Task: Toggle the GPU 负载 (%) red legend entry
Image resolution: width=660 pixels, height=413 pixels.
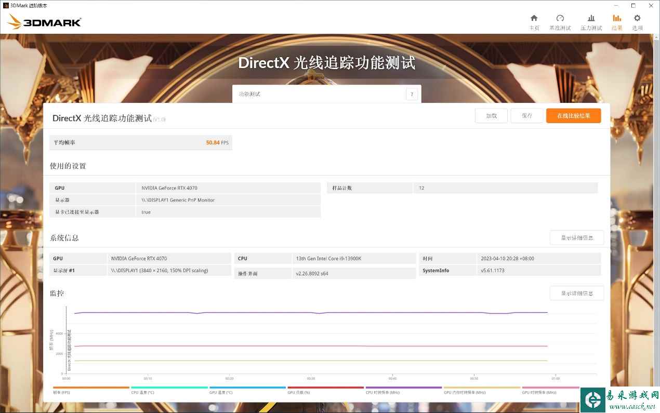Action: (x=325, y=390)
